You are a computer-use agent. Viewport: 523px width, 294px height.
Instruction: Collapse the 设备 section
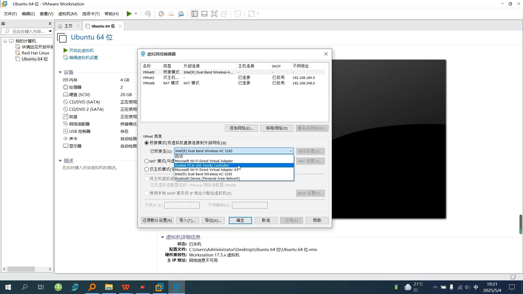tap(60, 72)
